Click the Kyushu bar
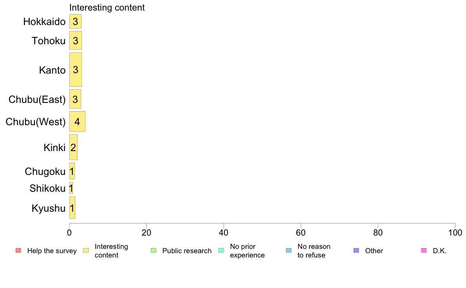 [72, 208]
